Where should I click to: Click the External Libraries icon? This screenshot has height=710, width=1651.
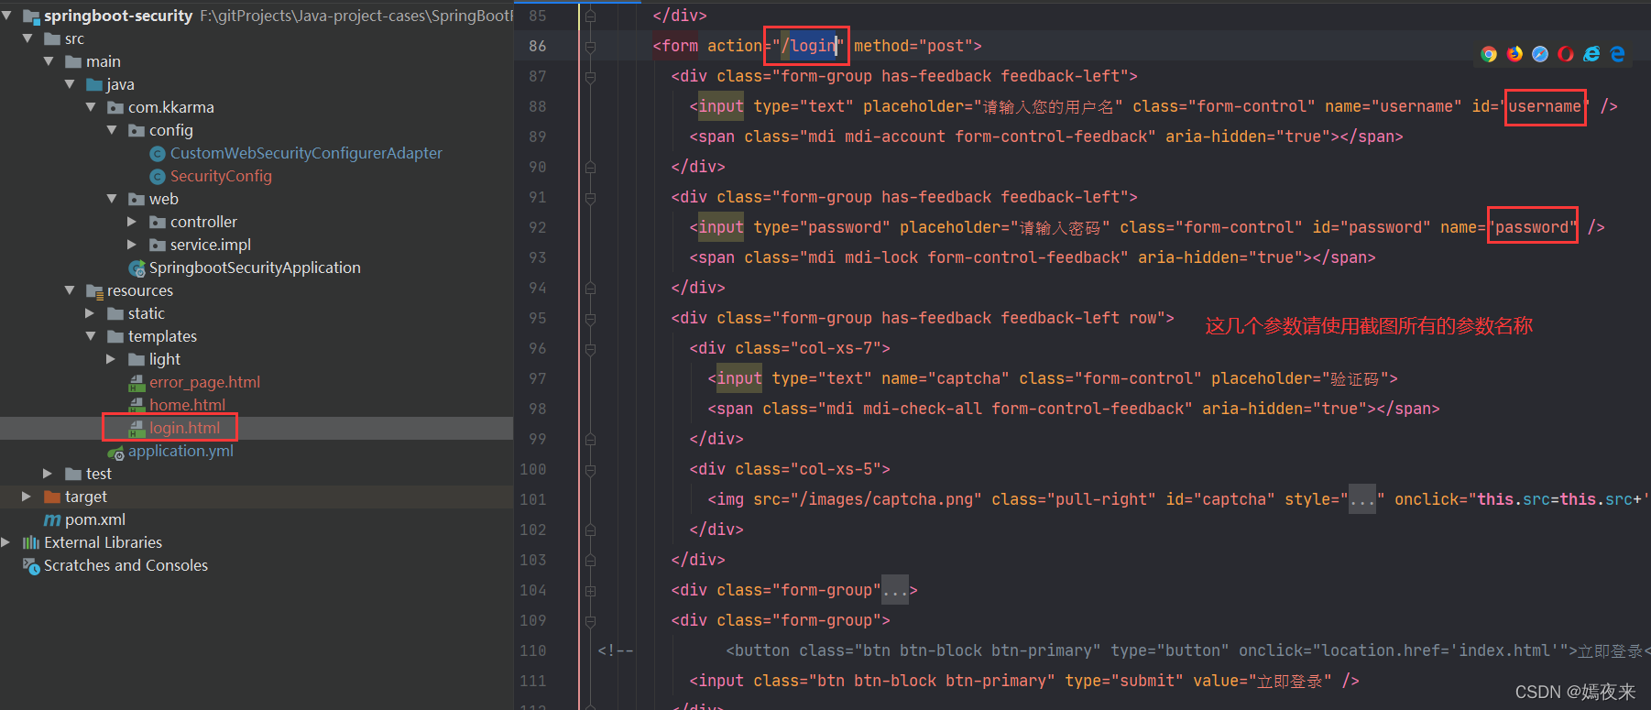31,542
